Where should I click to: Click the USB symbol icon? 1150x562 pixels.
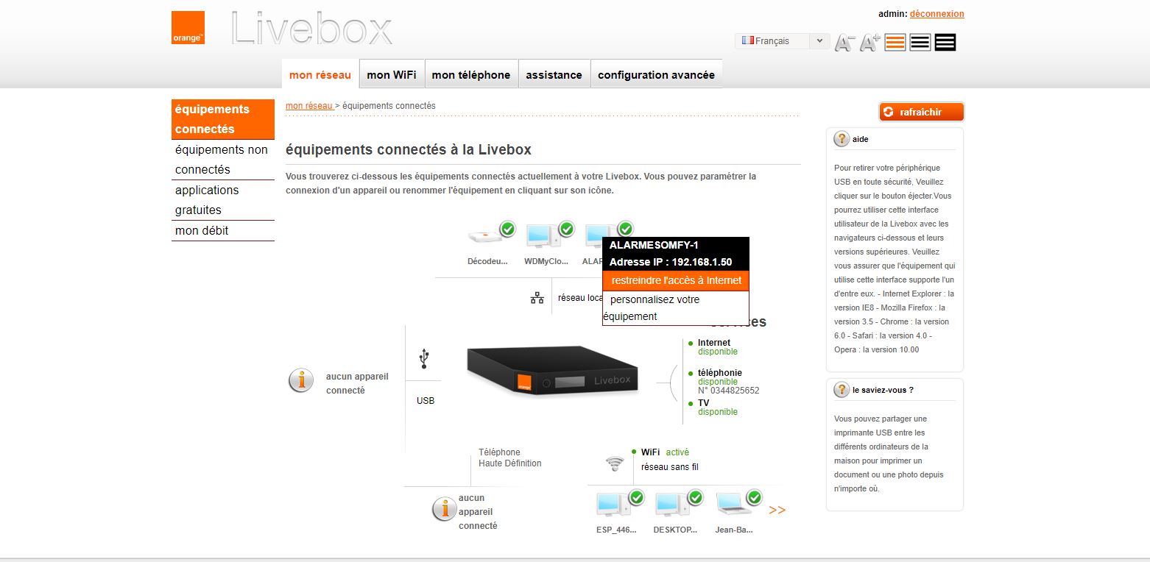(x=424, y=358)
